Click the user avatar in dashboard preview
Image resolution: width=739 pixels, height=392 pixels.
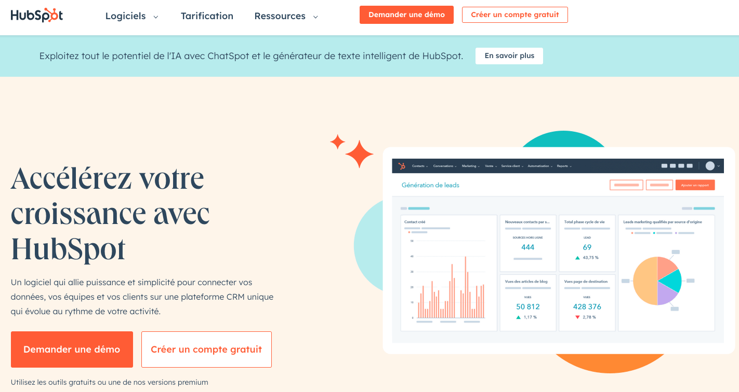click(710, 166)
